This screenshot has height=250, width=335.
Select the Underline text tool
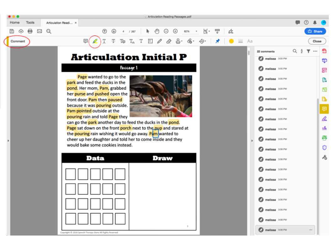[x=104, y=41]
